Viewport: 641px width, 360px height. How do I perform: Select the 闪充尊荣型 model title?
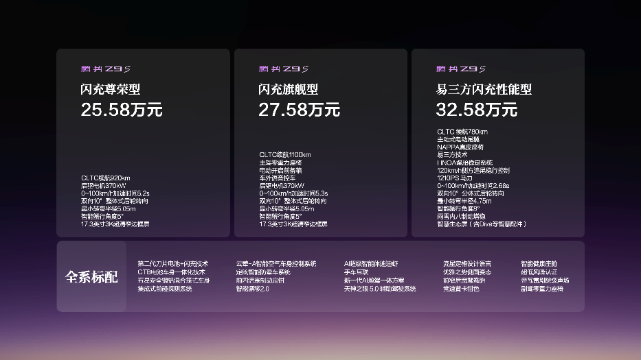111,89
